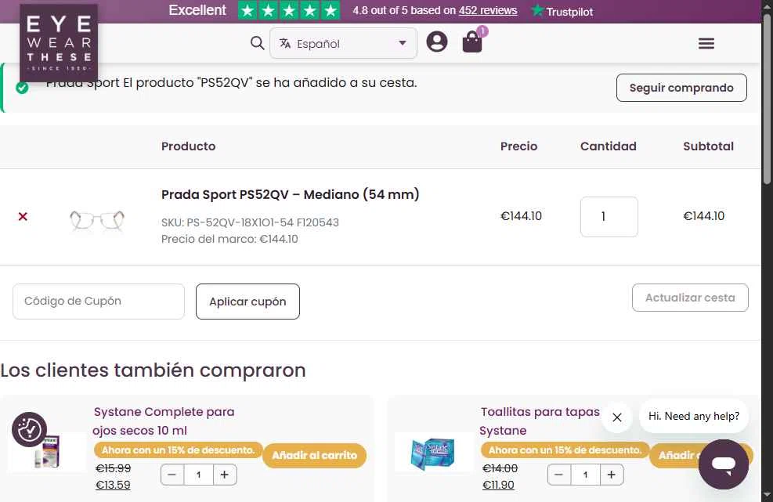Open the hamburger menu
The image size is (773, 502).
706,43
